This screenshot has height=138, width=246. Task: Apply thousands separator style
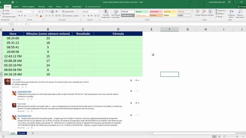(91, 16)
